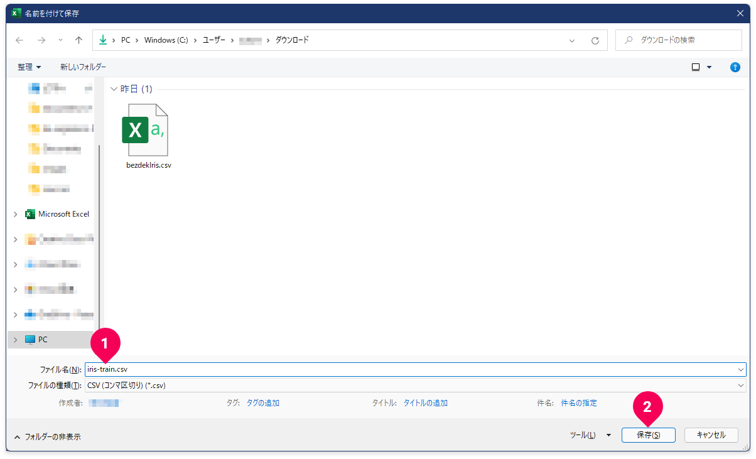Click the Up folder arrow
756x459 pixels.
point(78,40)
